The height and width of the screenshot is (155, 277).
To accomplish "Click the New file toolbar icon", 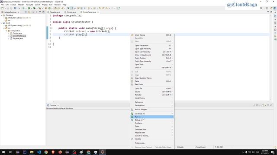I will pos(2,8).
